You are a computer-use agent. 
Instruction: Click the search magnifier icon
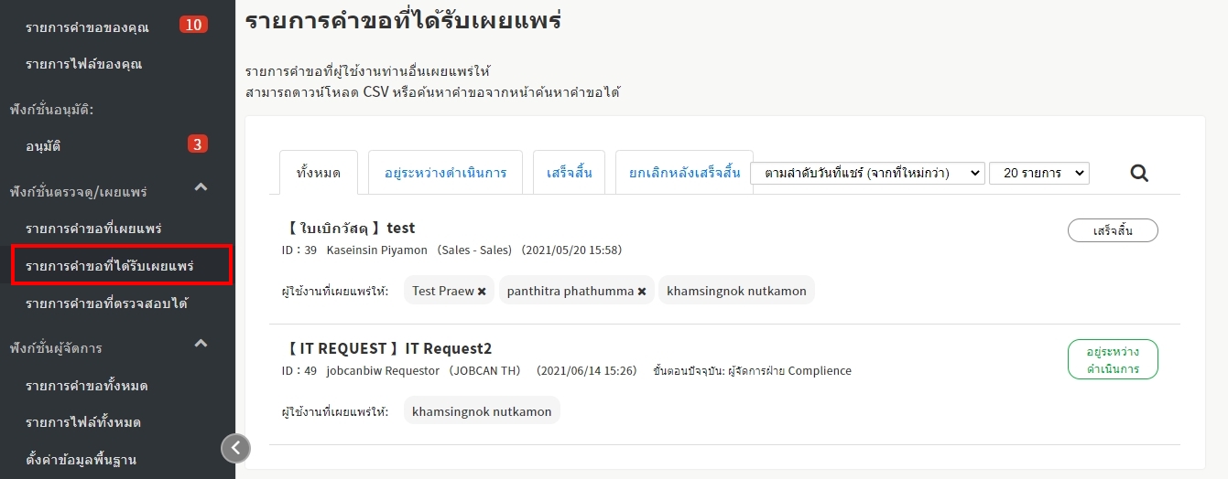1138,173
